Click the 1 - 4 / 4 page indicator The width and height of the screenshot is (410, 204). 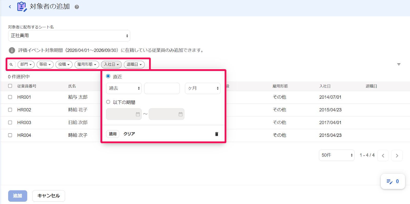(367, 155)
